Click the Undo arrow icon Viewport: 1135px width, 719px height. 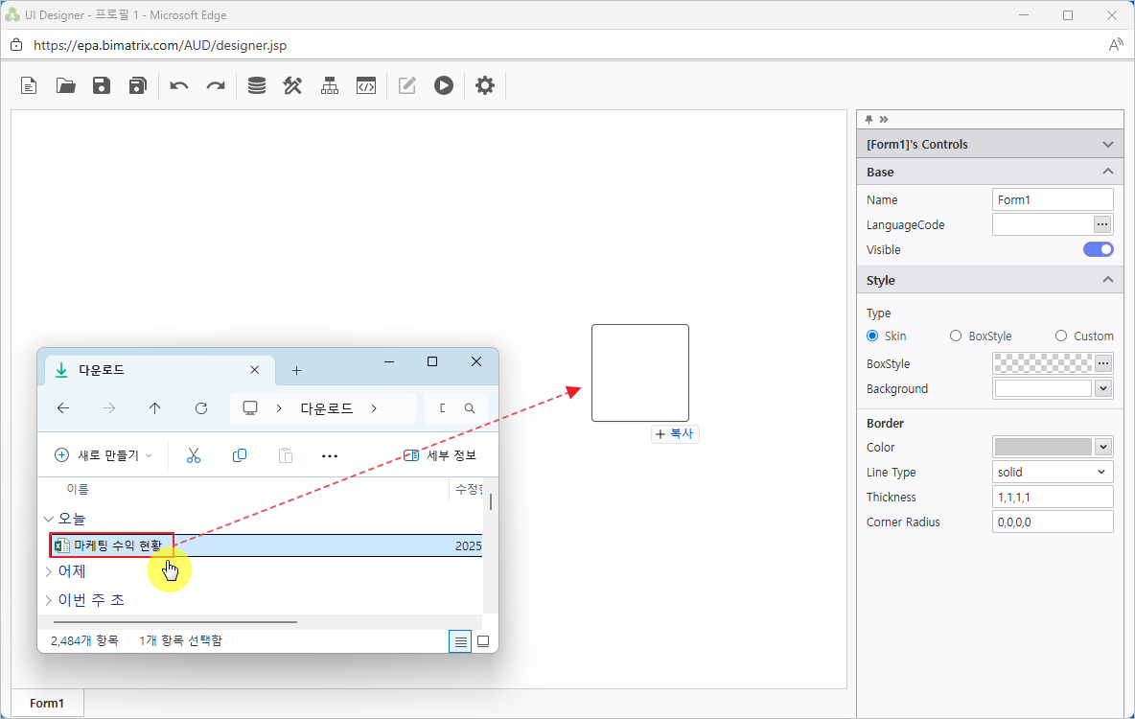[179, 85]
